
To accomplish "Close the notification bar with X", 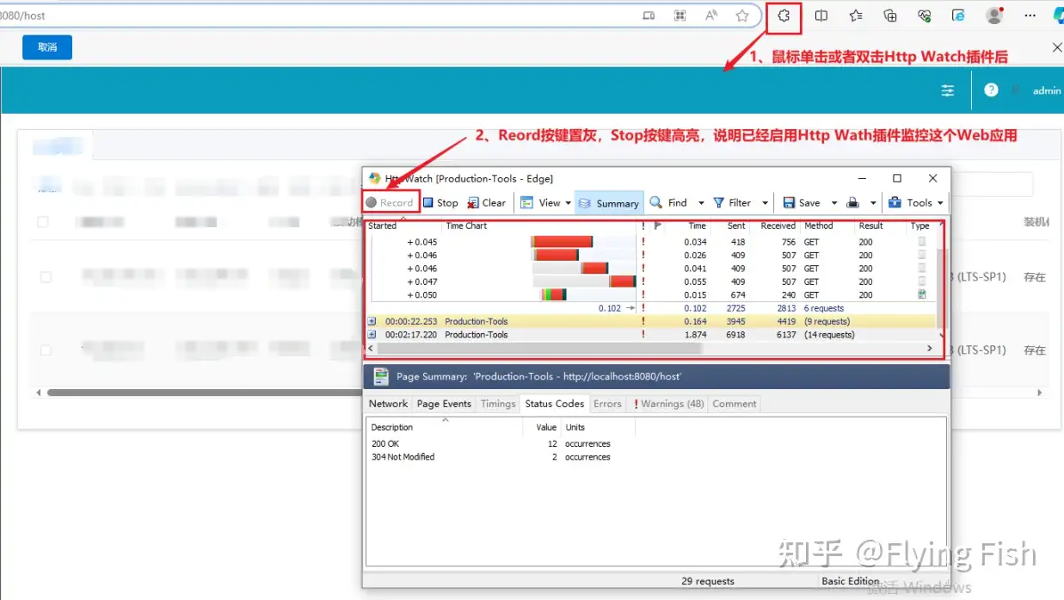I will point(1057,47).
